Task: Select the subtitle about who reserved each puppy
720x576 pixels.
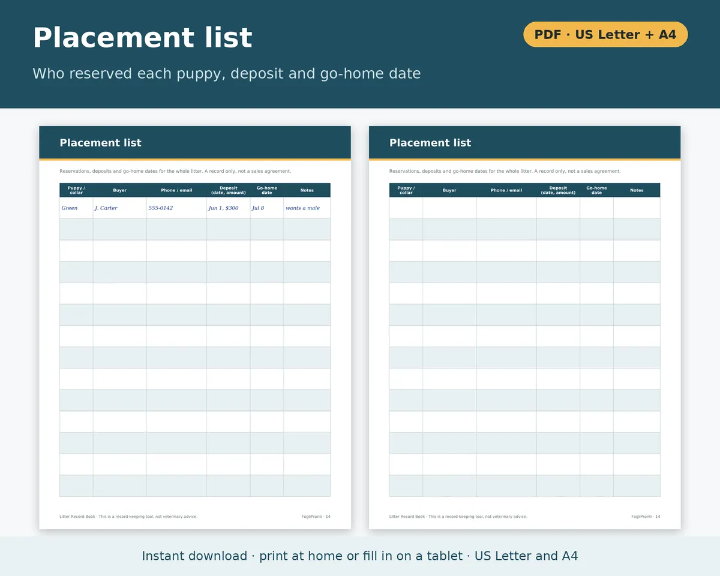Action: (226, 73)
